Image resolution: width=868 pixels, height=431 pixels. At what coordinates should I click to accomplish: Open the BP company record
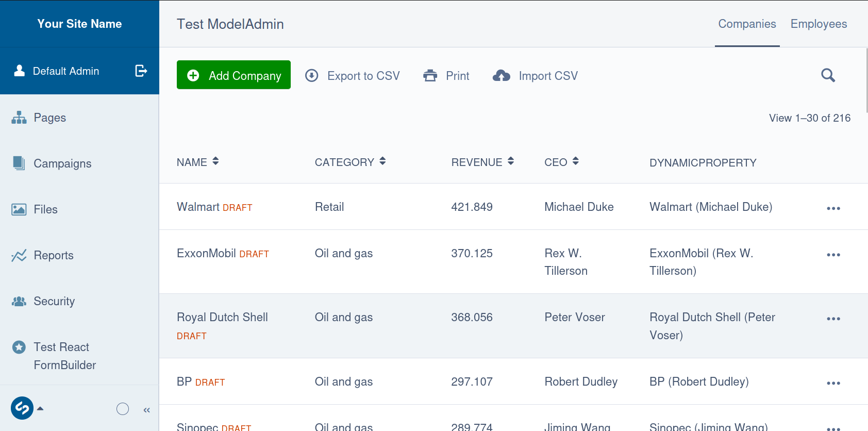tap(184, 382)
